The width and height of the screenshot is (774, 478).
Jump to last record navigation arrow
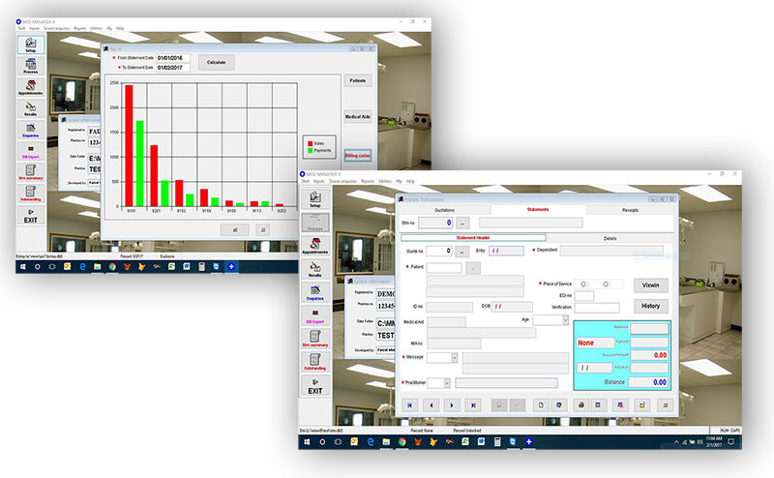tap(472, 404)
